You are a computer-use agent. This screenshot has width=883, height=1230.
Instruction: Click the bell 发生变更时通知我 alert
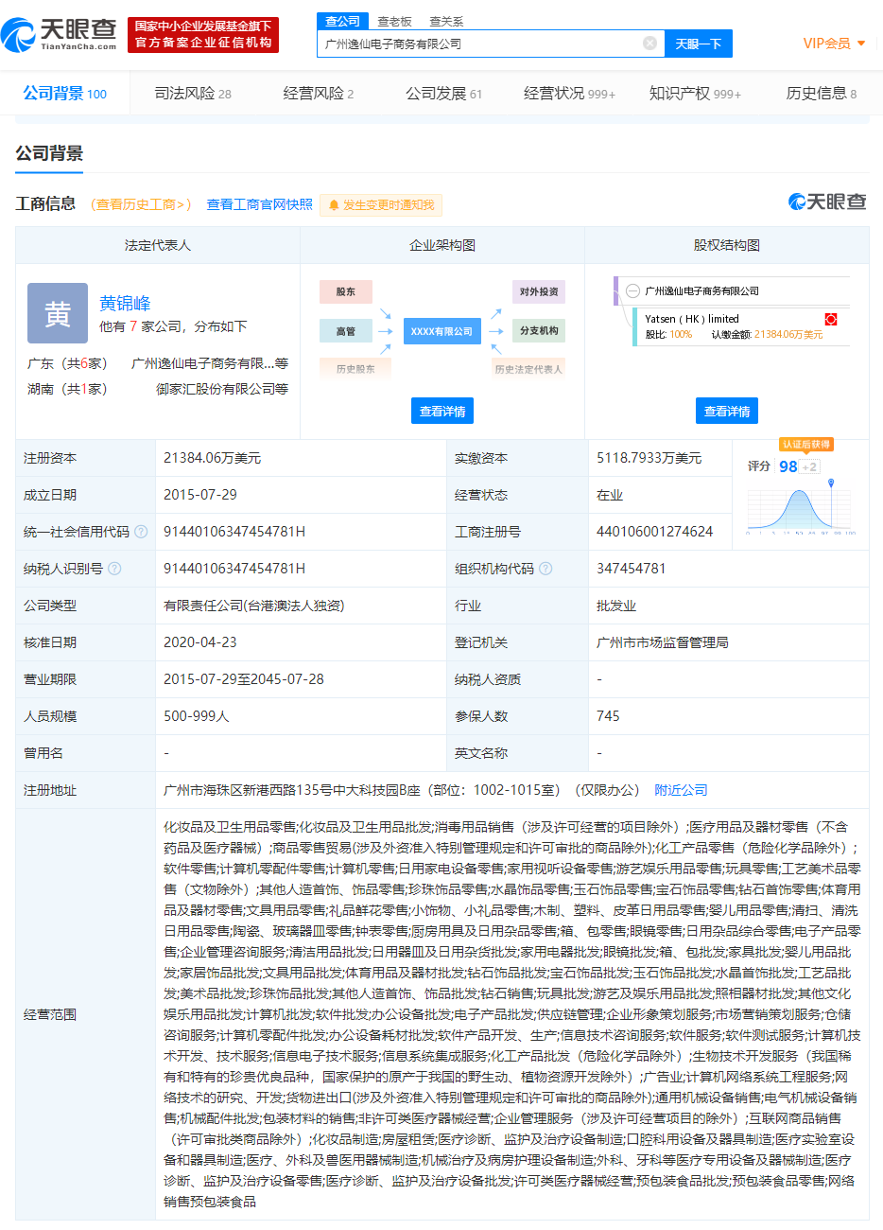[x=381, y=205]
